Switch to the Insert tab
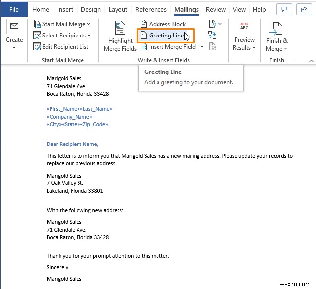This screenshot has width=316, height=289. tap(65, 9)
